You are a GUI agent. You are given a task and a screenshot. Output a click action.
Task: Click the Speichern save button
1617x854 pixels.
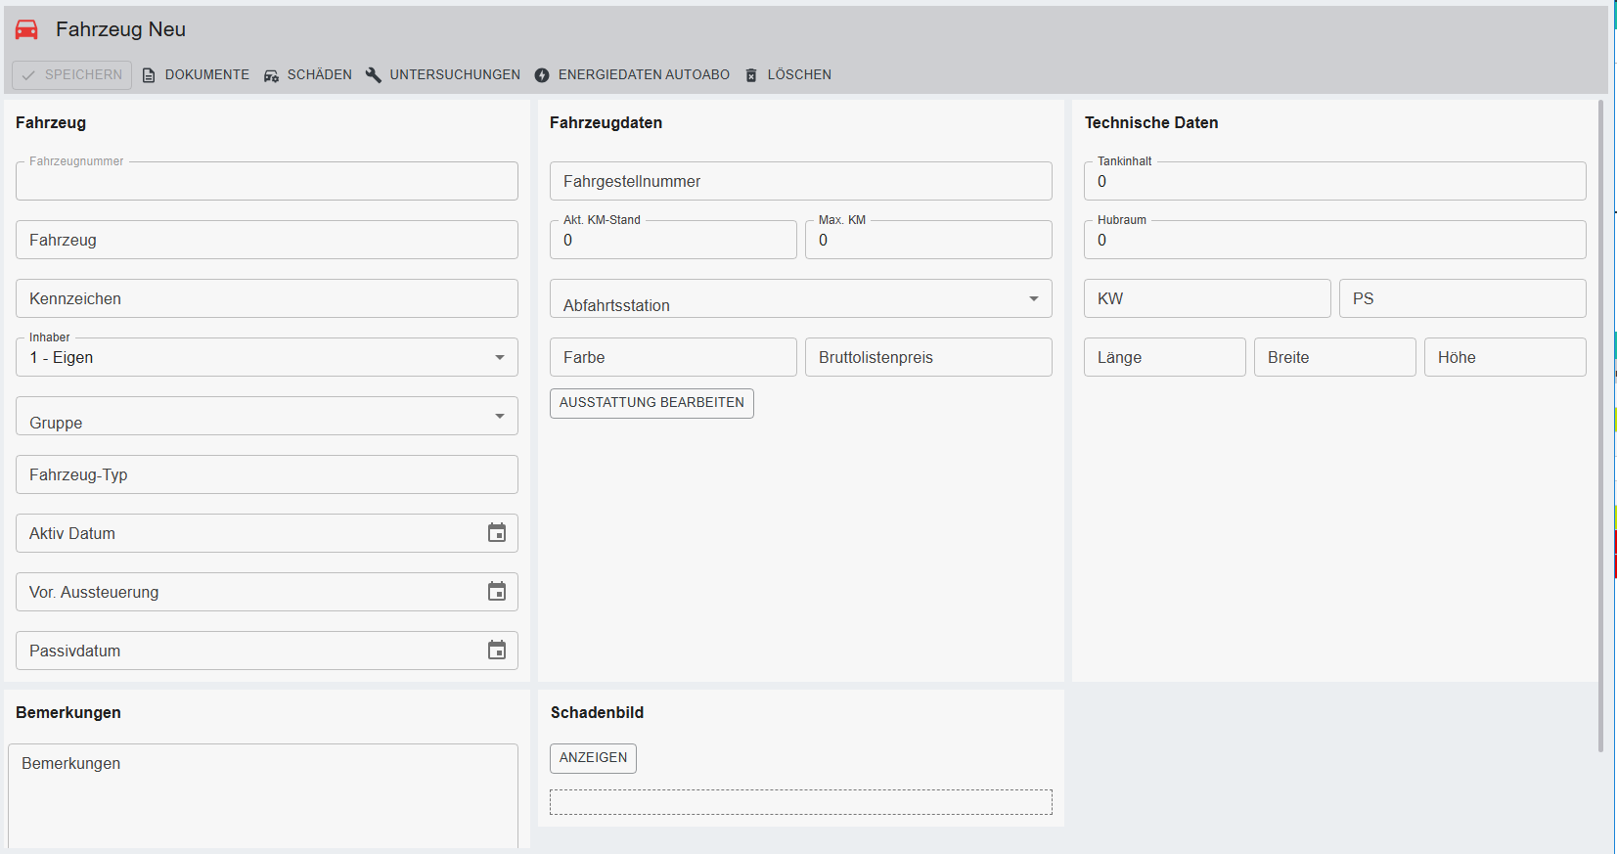(72, 75)
